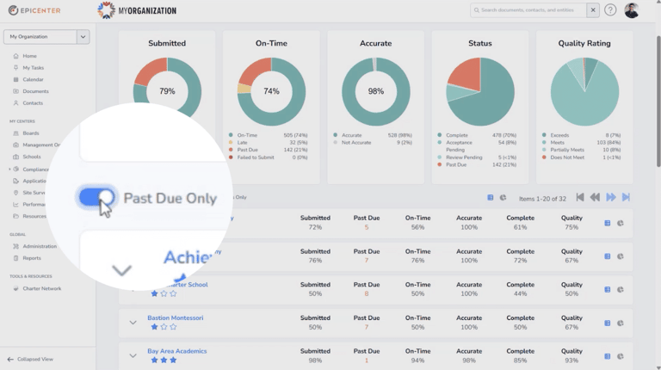Viewport: 661px width, 370px height.
Task: Open the help question mark icon
Action: 610,10
